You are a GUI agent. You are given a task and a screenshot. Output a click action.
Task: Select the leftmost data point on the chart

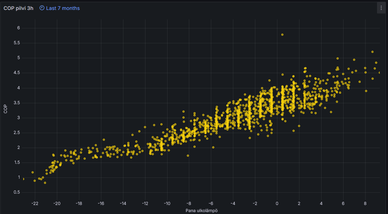click(x=23, y=179)
